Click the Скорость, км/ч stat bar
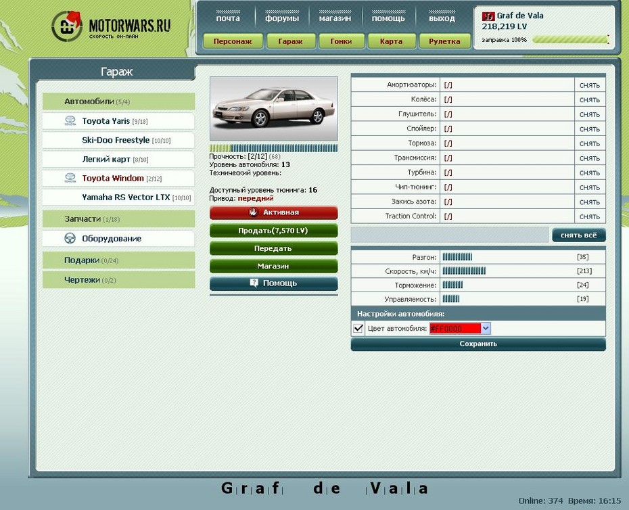Image resolution: width=629 pixels, height=510 pixels. click(x=464, y=271)
